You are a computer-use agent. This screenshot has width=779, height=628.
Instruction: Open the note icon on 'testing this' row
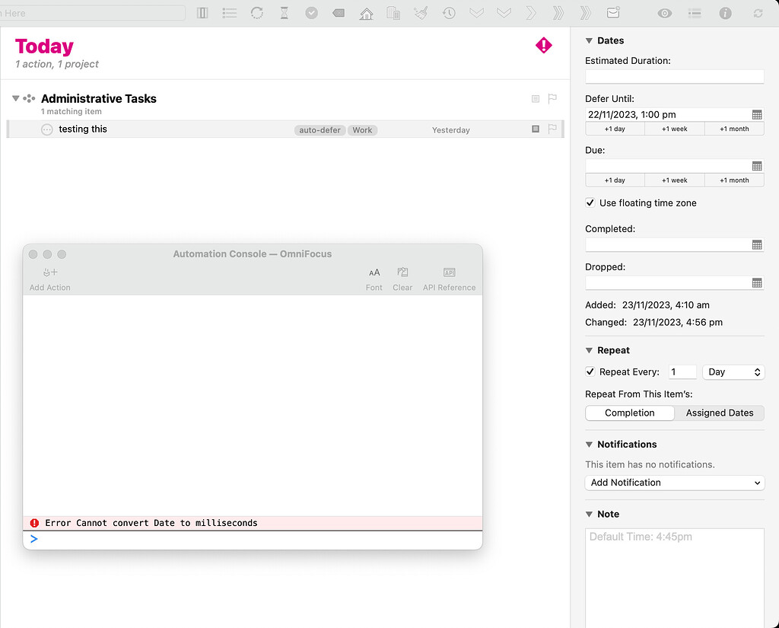tap(535, 129)
